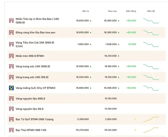This screenshot has height=137, width=168.
Task: Click the Mua vào column header
Action: pyautogui.click(x=112, y=11)
